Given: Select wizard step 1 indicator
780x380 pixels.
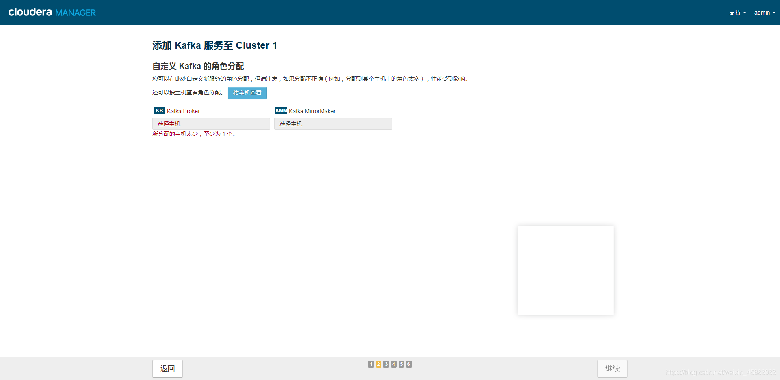Looking at the screenshot, I should (370, 364).
